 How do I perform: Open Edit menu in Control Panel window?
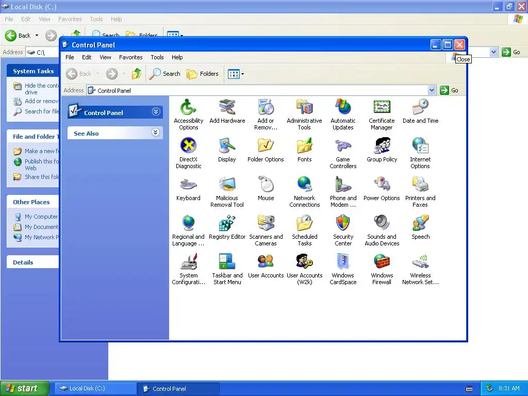point(87,57)
